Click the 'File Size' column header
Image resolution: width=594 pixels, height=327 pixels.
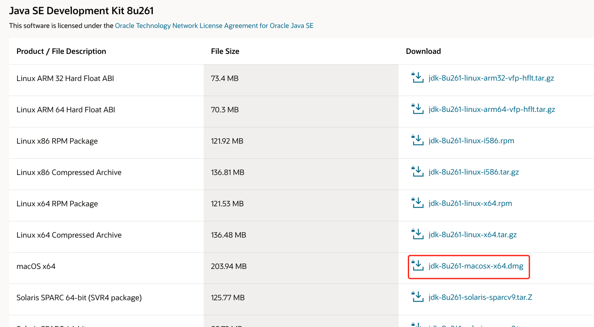pyautogui.click(x=225, y=51)
